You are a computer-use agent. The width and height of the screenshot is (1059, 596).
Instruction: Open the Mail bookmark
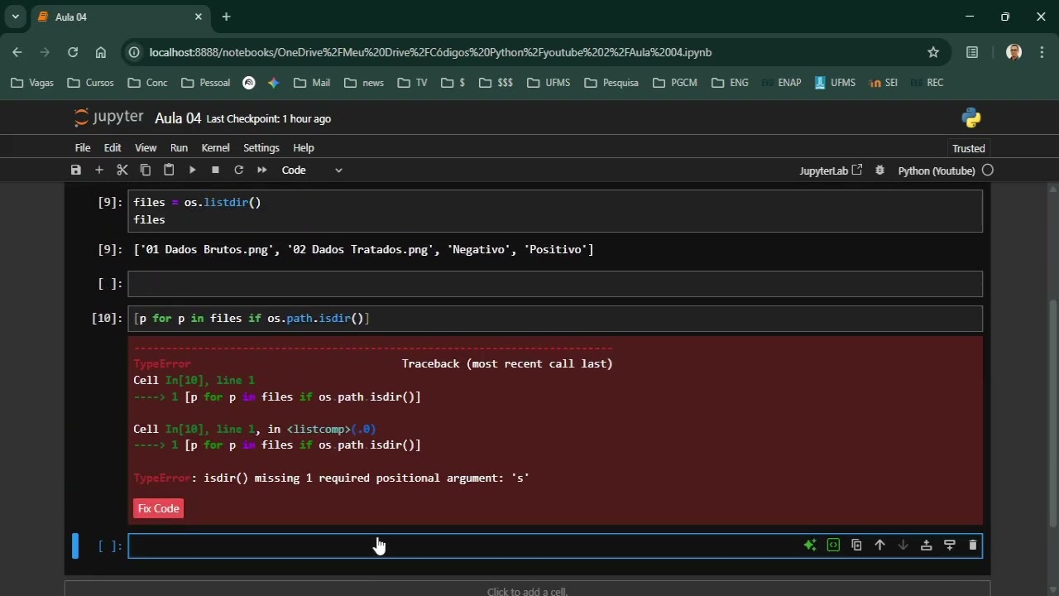[x=312, y=83]
